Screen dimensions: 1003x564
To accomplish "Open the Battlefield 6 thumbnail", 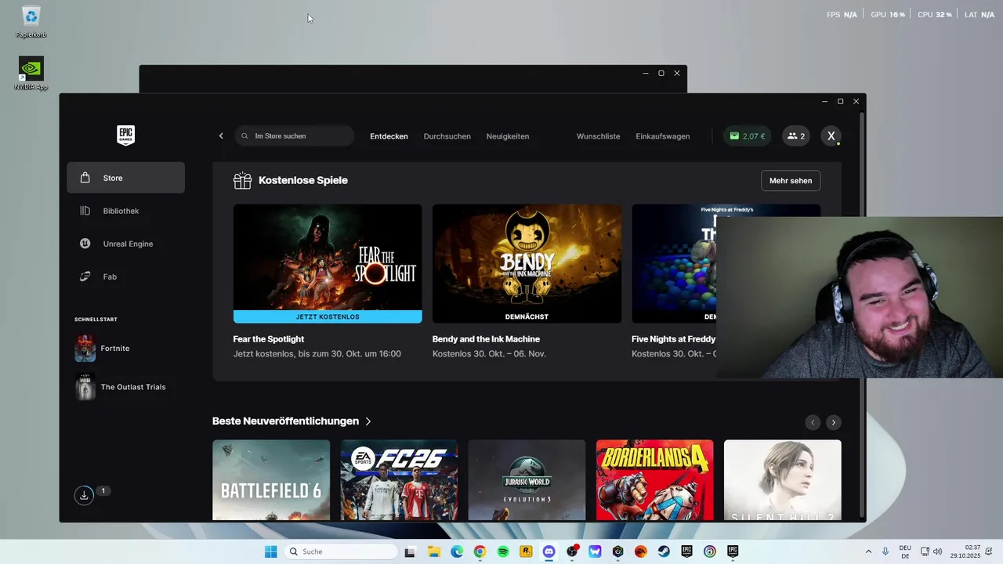I will 271,479.
